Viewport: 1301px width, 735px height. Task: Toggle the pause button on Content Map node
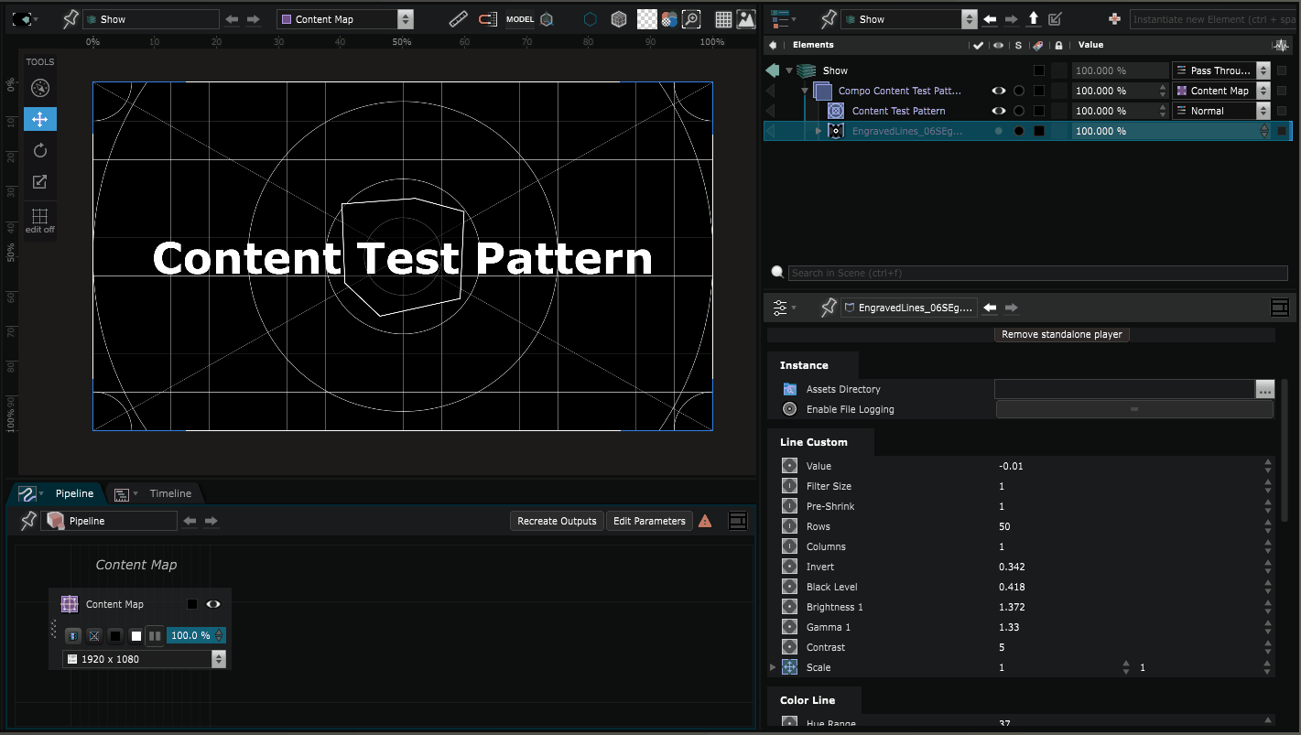click(155, 635)
